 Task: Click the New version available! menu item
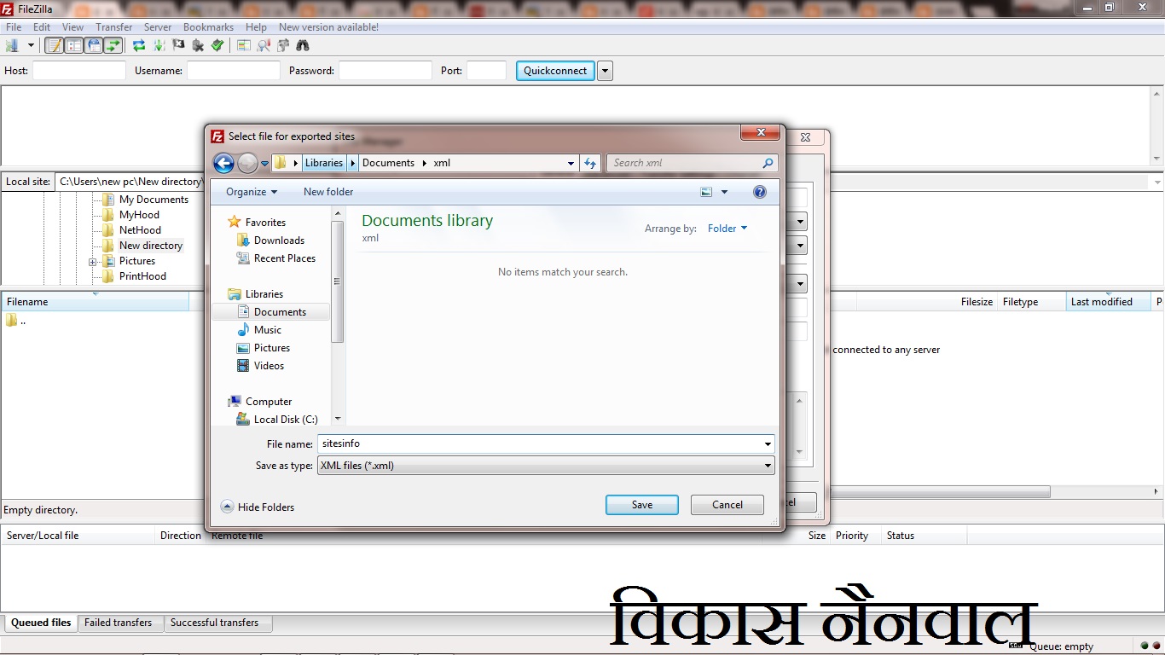328,27
